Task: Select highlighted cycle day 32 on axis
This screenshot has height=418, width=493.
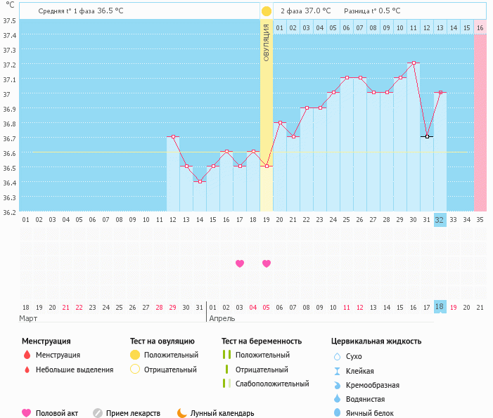Action: tap(440, 219)
